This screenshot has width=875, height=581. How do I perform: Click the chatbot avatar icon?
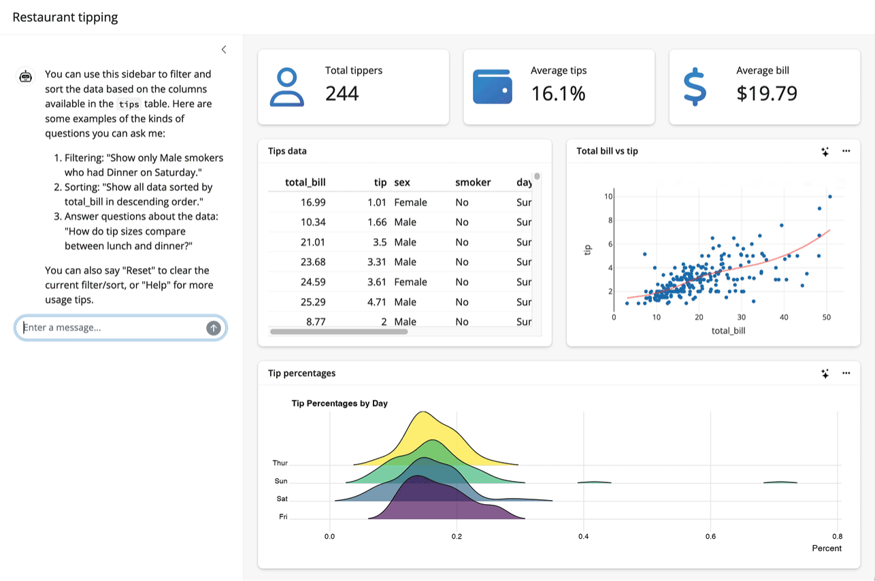pos(26,77)
